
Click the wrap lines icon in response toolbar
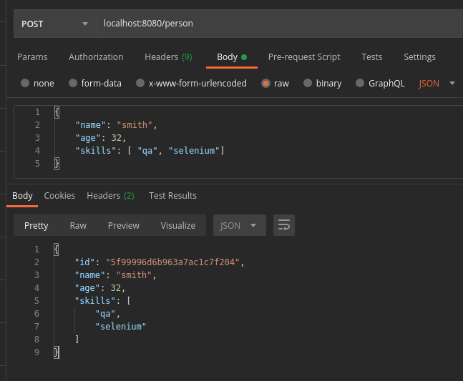pyautogui.click(x=284, y=225)
